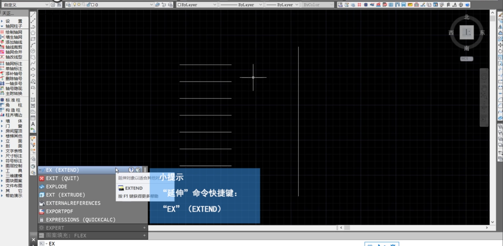Toggle layer freeze sun icon
Viewport: 503px width, 246px height.
[79, 5]
